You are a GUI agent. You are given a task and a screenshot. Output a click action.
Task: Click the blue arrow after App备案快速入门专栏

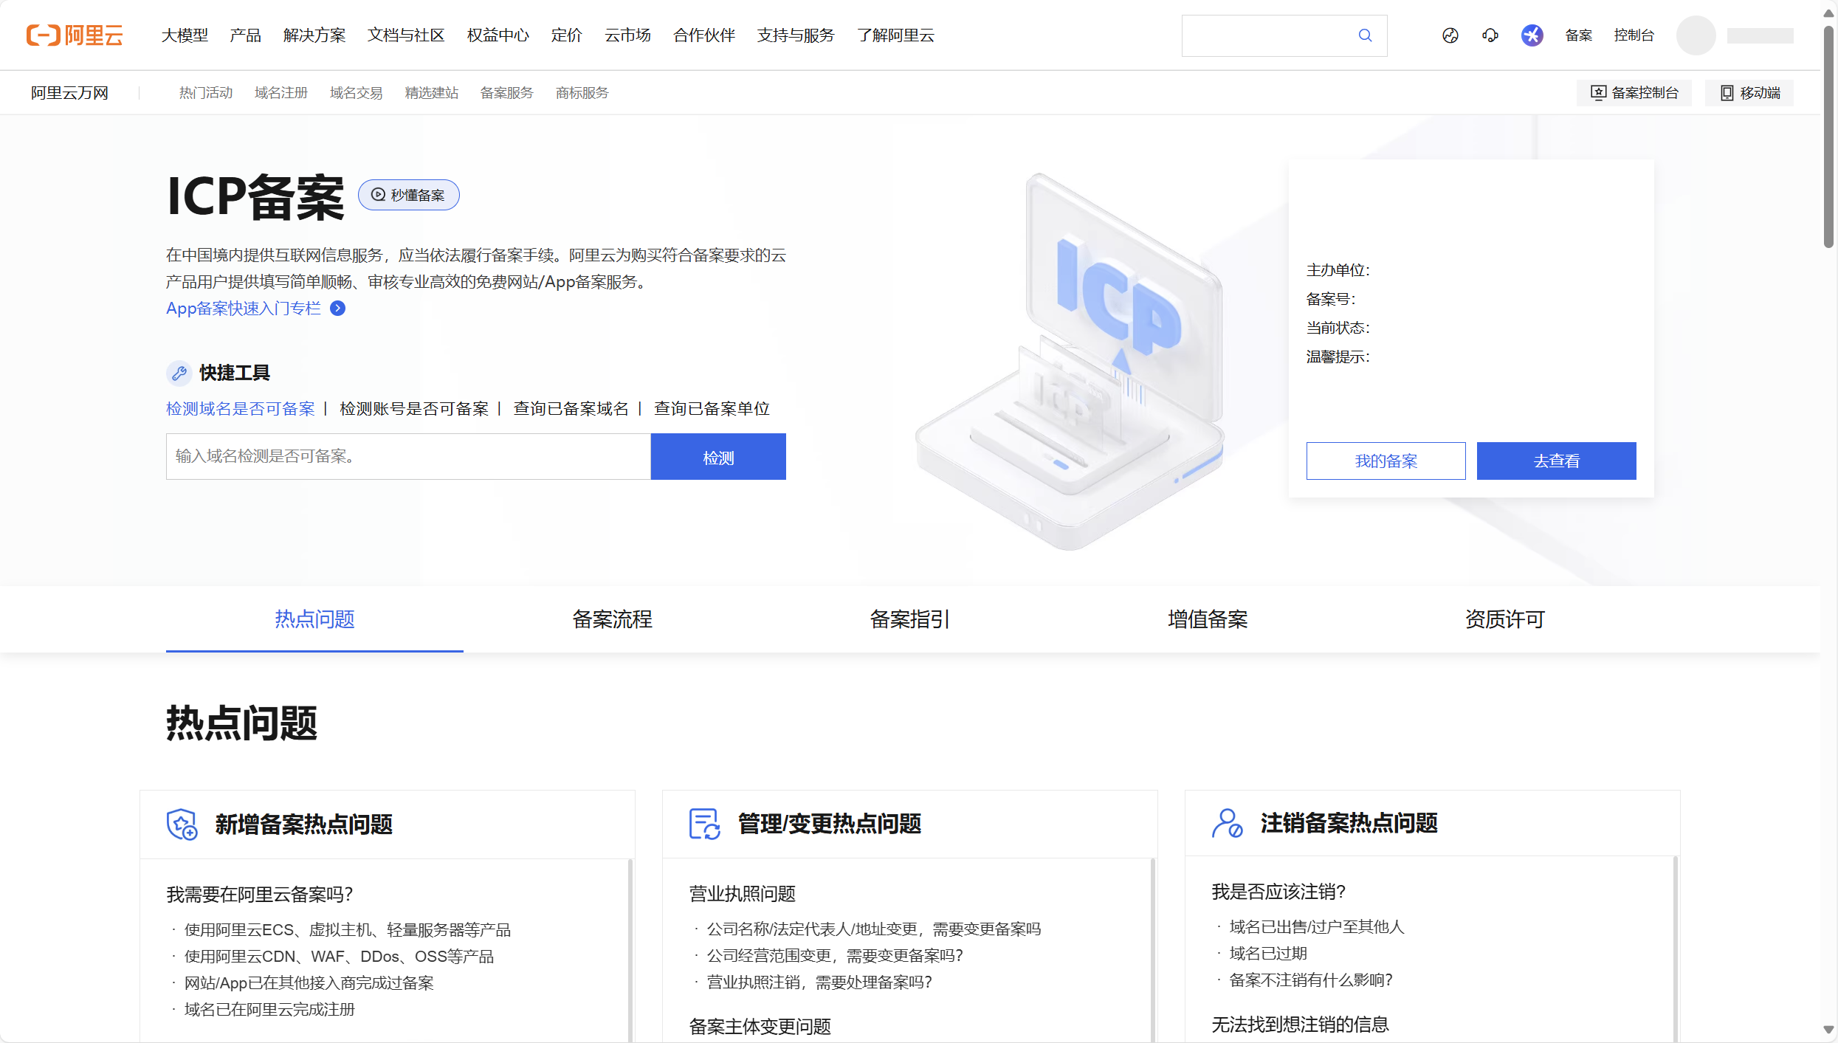tap(337, 309)
